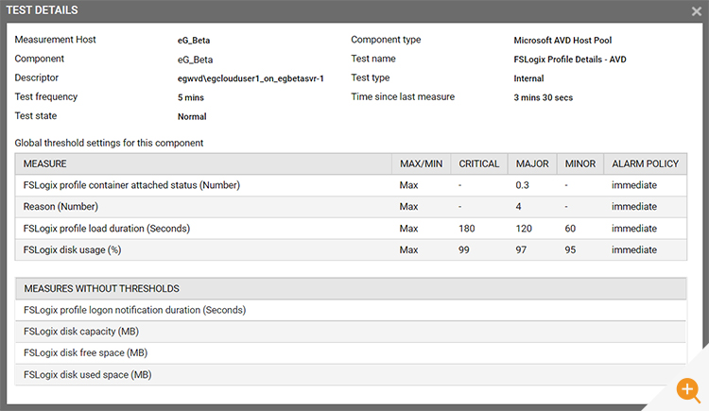Select FSLogix disk used space (MB) entry
709x411 pixels.
[351, 375]
